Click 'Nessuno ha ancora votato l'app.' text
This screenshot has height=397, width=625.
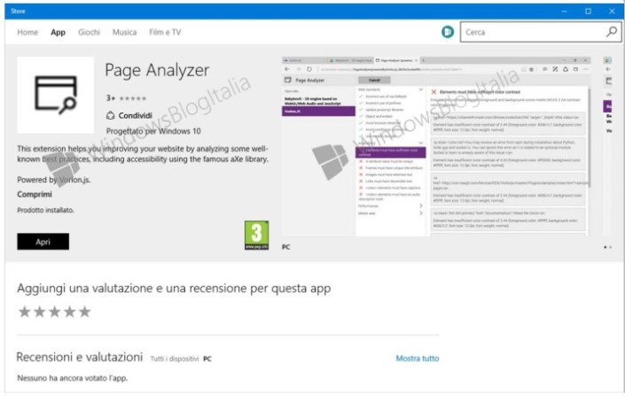coord(72,378)
